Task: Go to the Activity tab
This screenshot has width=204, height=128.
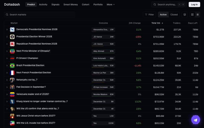Action: (43, 5)
